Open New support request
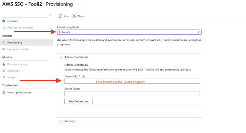Image resolution: width=246 pixels, height=133 pixels. [20, 92]
